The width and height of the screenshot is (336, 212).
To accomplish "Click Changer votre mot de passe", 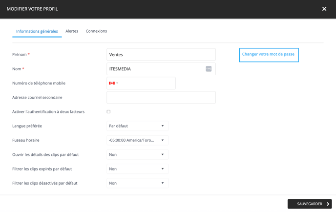I will (x=269, y=55).
